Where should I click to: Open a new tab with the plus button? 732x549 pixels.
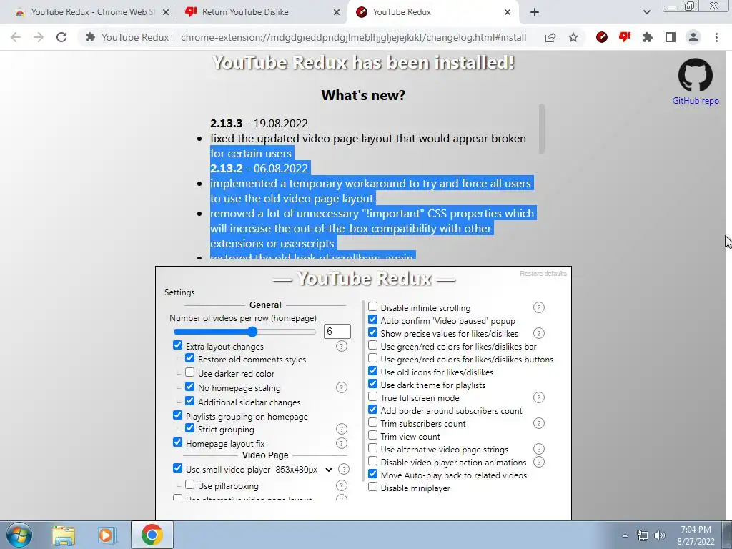coord(535,12)
